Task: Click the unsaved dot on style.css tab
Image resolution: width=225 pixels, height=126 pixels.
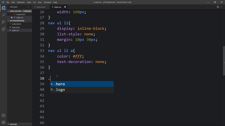Action: pos(65,7)
